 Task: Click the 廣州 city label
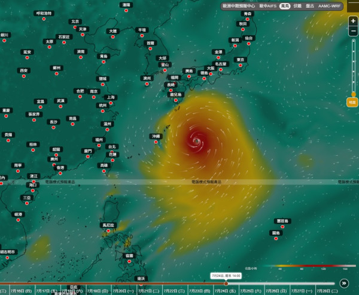pos(54,159)
